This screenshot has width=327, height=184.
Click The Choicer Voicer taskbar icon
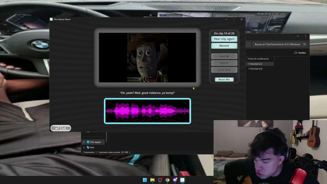[182, 180]
